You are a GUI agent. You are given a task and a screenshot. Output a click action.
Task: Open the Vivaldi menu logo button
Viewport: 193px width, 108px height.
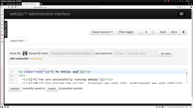pos(2,4)
